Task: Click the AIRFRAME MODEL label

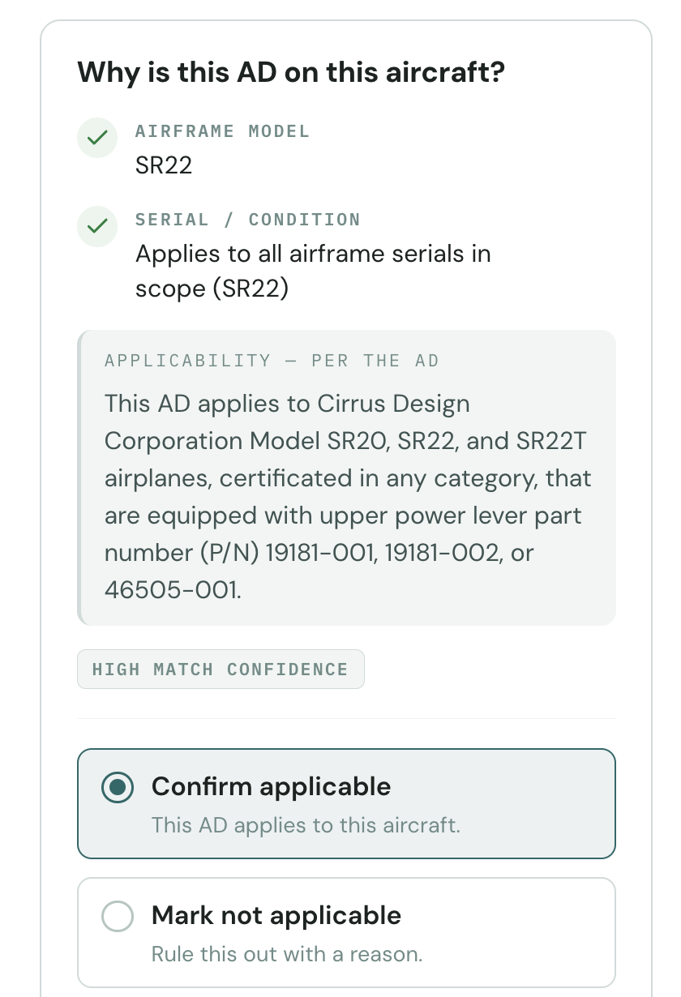Action: pyautogui.click(x=222, y=131)
